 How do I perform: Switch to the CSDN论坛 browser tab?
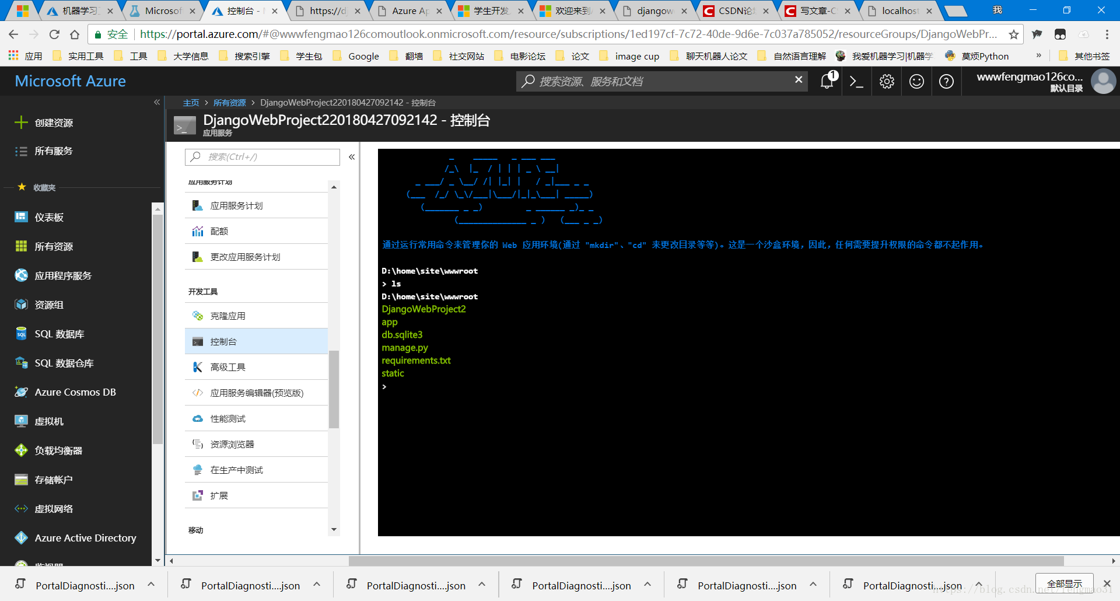(737, 11)
